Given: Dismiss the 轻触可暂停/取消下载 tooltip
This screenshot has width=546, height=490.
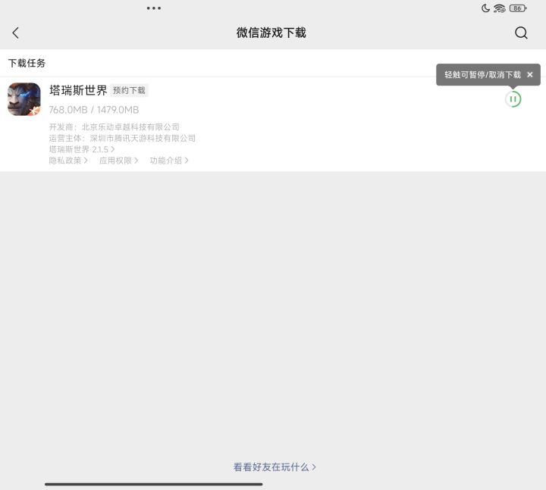Looking at the screenshot, I should click(529, 74).
